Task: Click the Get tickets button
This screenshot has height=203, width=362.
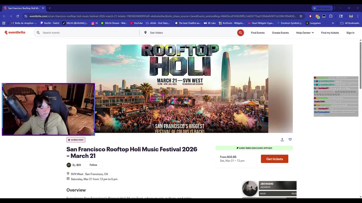Action: [x=274, y=159]
